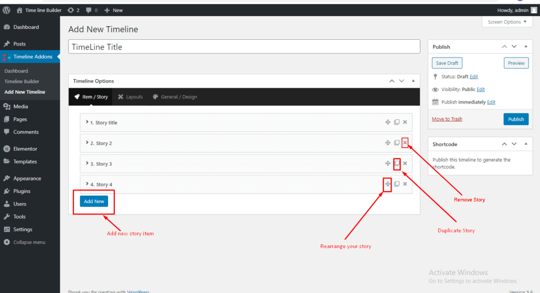The image size is (540, 293).
Task: Open the comments icon in admin bar
Action: (x=92, y=10)
